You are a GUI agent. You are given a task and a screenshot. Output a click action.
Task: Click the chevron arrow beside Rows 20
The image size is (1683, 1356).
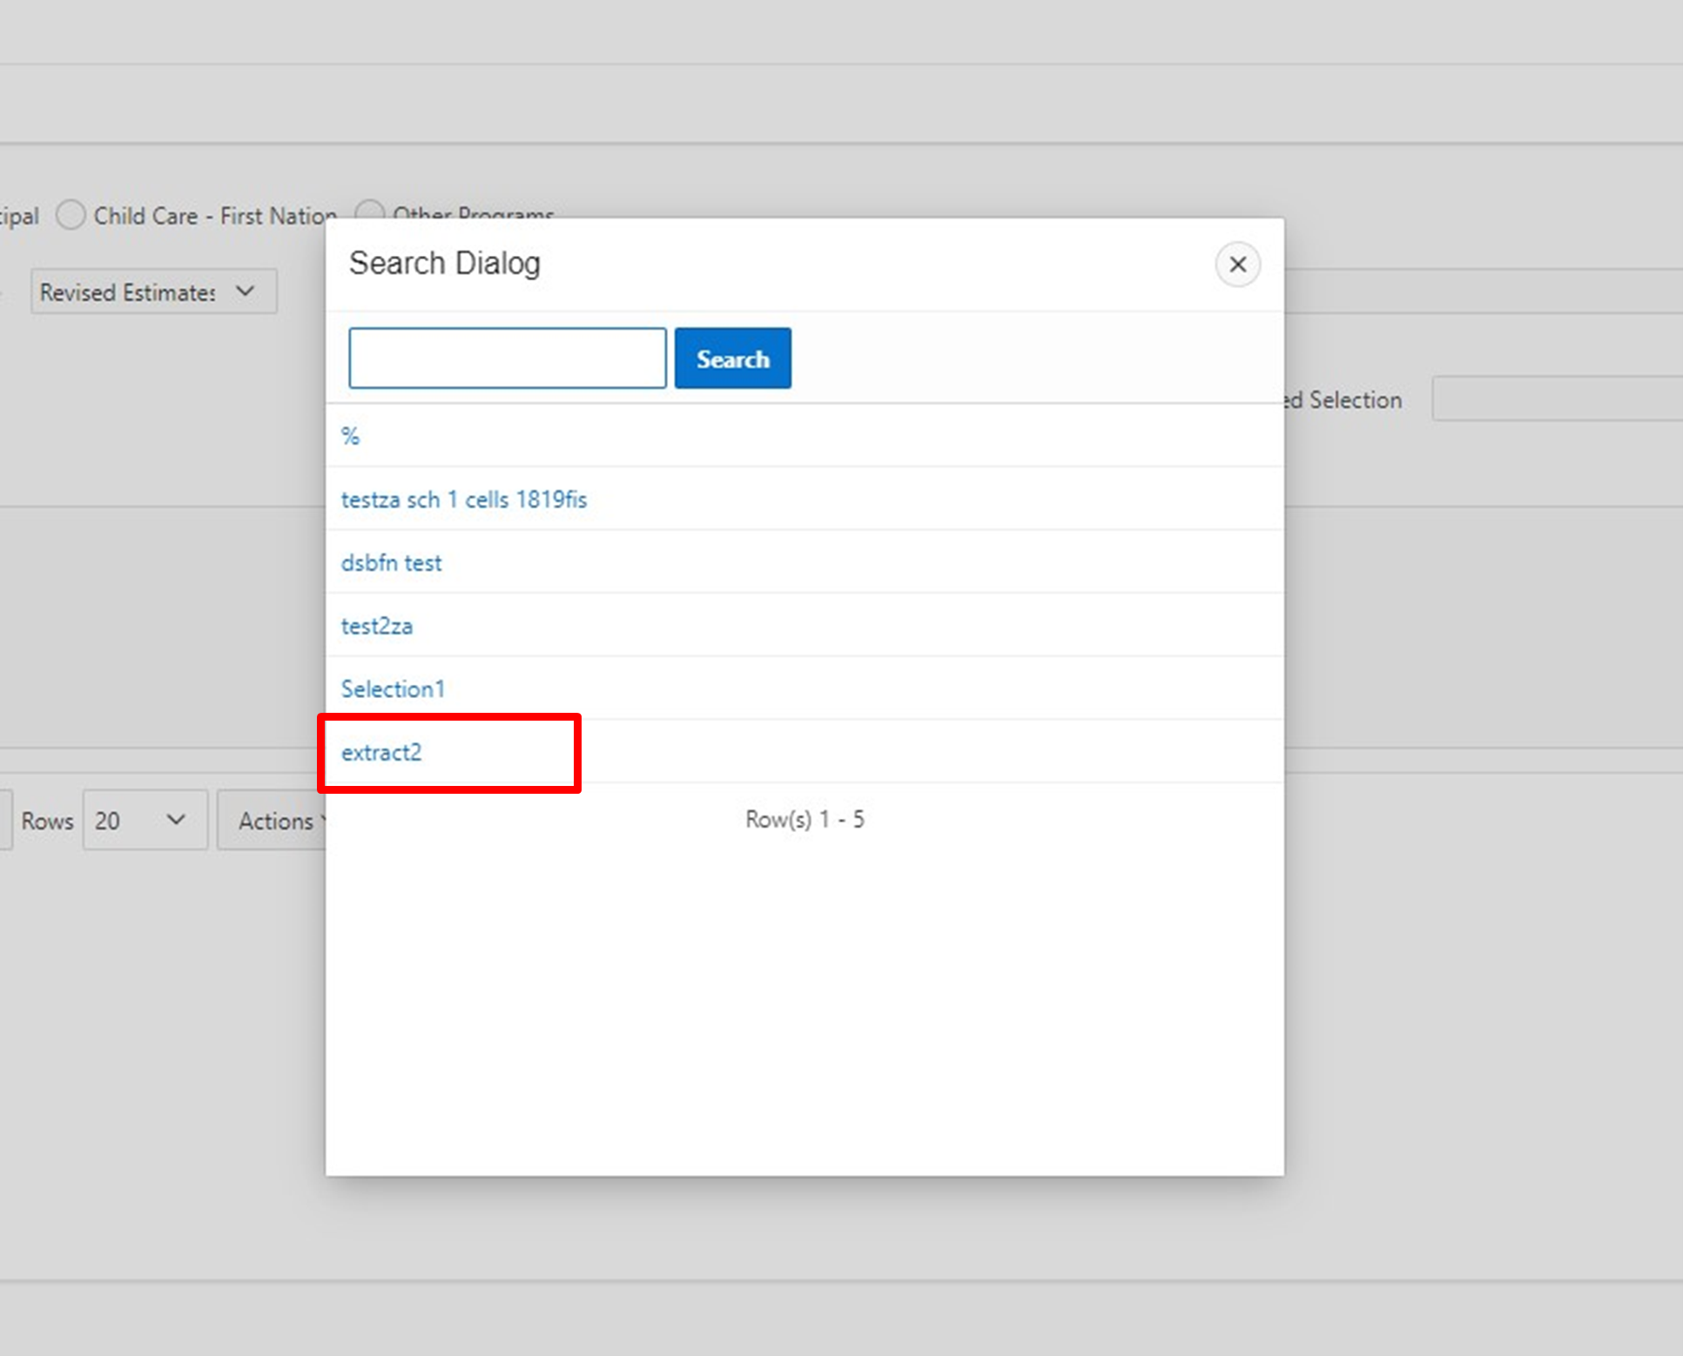click(176, 820)
